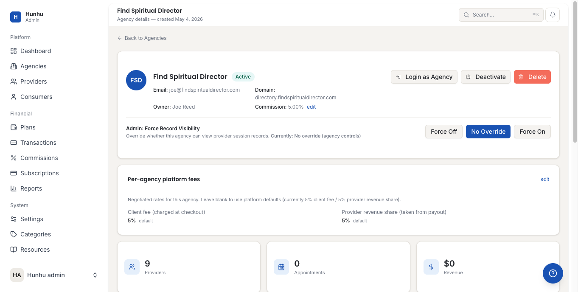The height and width of the screenshot is (292, 578).
Task: Click the revenue dollar sign icon
Action: pos(431,267)
